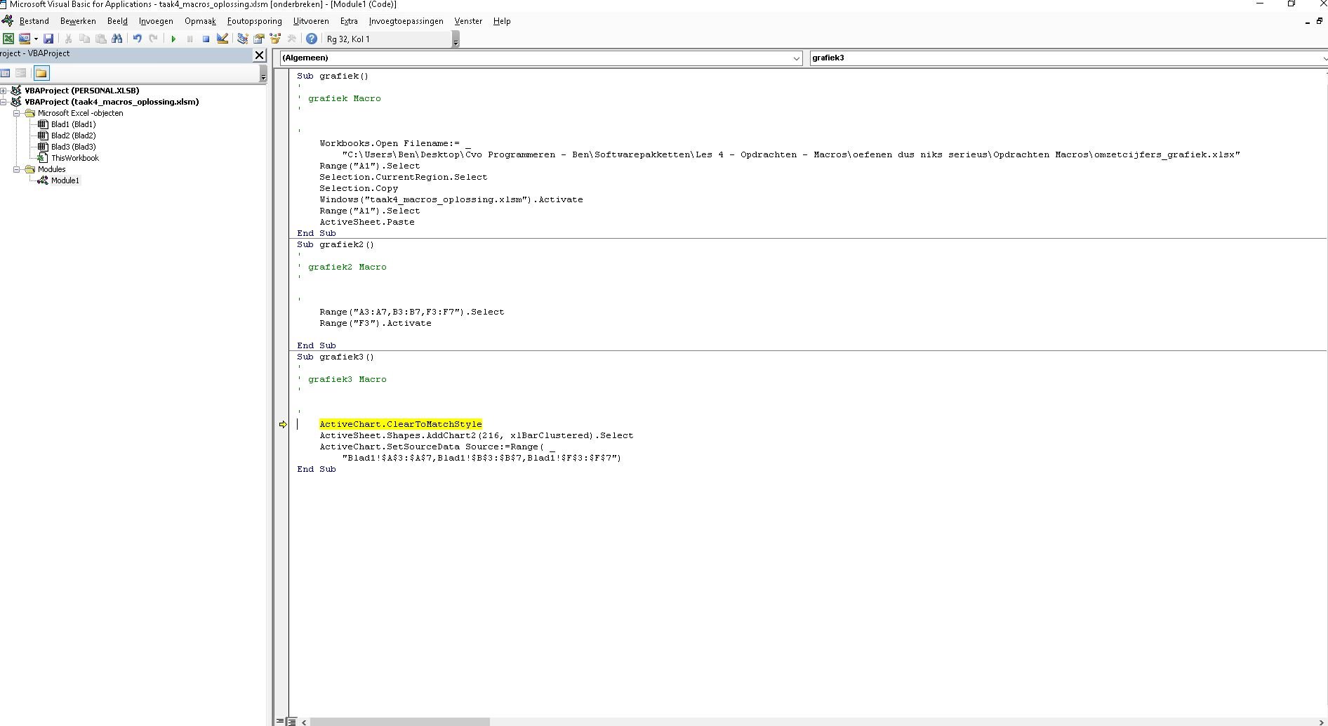
Task: Open the Project Explorer toolbar icon
Action: (x=243, y=39)
